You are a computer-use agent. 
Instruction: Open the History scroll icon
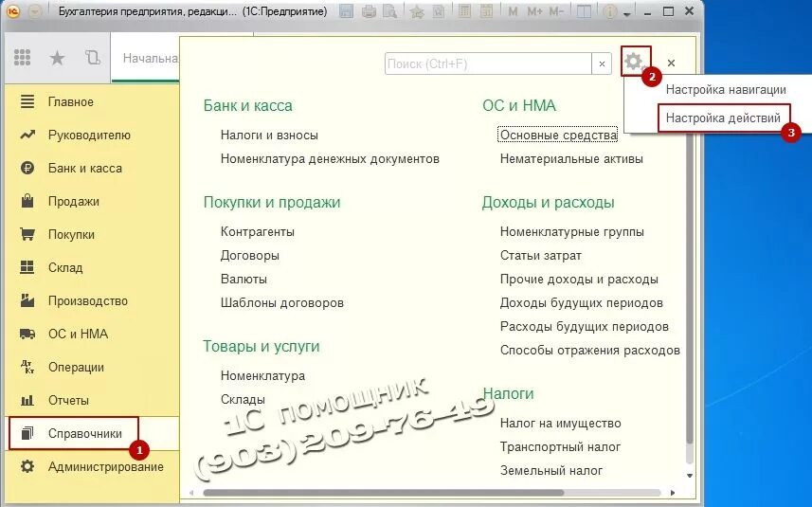coord(93,58)
